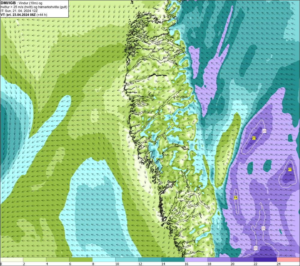Click the legend scale value 20
Image resolution: width=300 pixels, height=266 pixels.
232,264
